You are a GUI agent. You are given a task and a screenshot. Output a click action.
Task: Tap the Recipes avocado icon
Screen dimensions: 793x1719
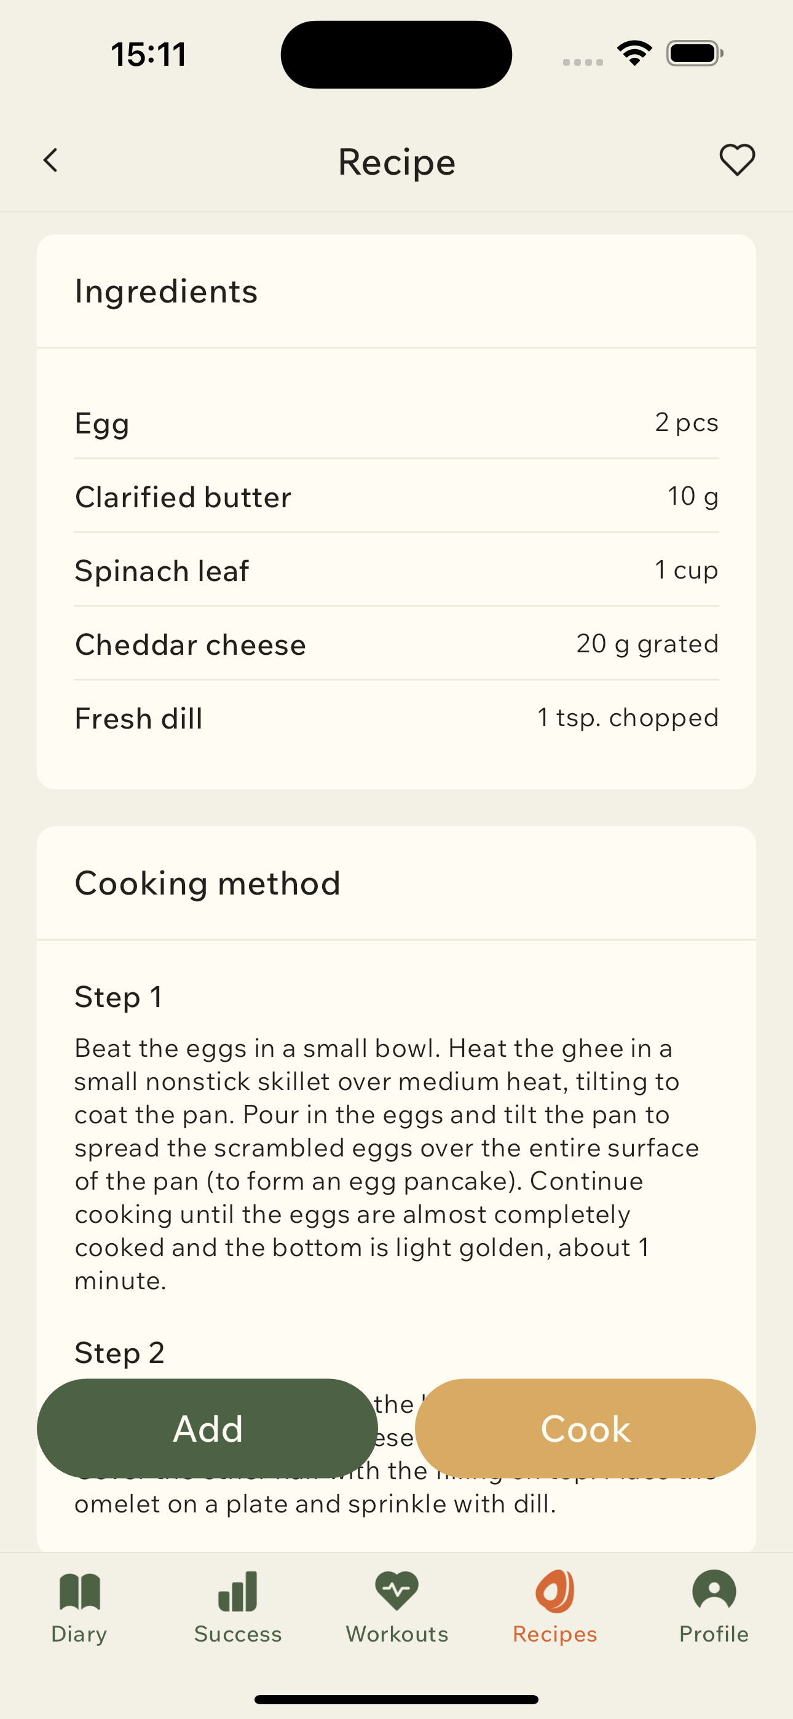554,1592
